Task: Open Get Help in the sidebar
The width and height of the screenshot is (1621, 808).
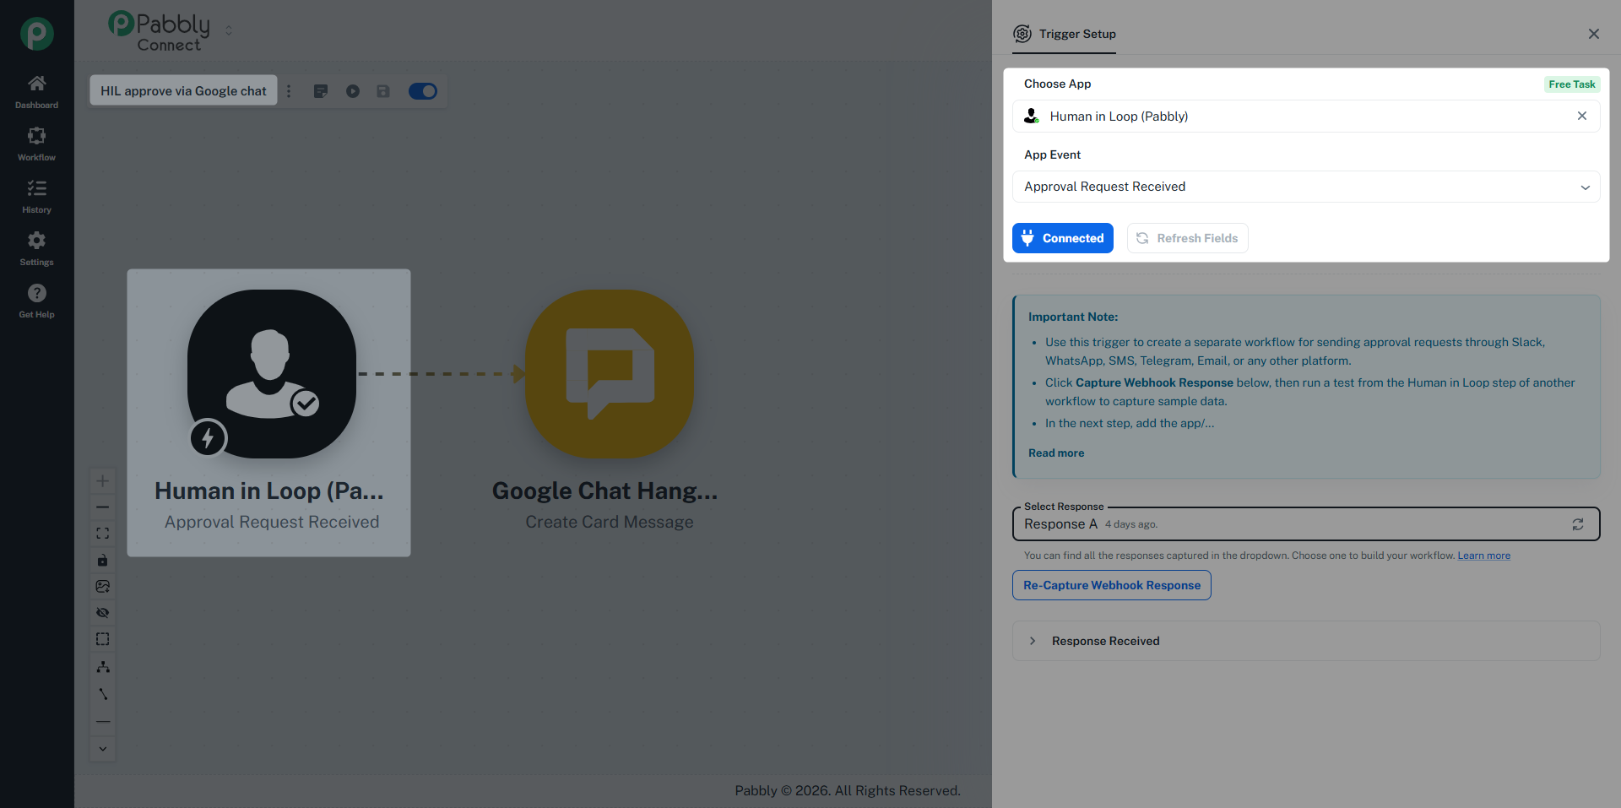Action: point(36,301)
